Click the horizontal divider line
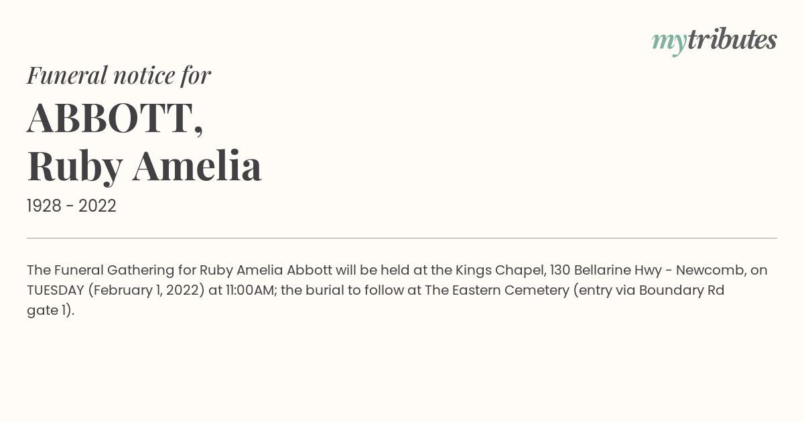Image resolution: width=804 pixels, height=422 pixels. tap(402, 238)
